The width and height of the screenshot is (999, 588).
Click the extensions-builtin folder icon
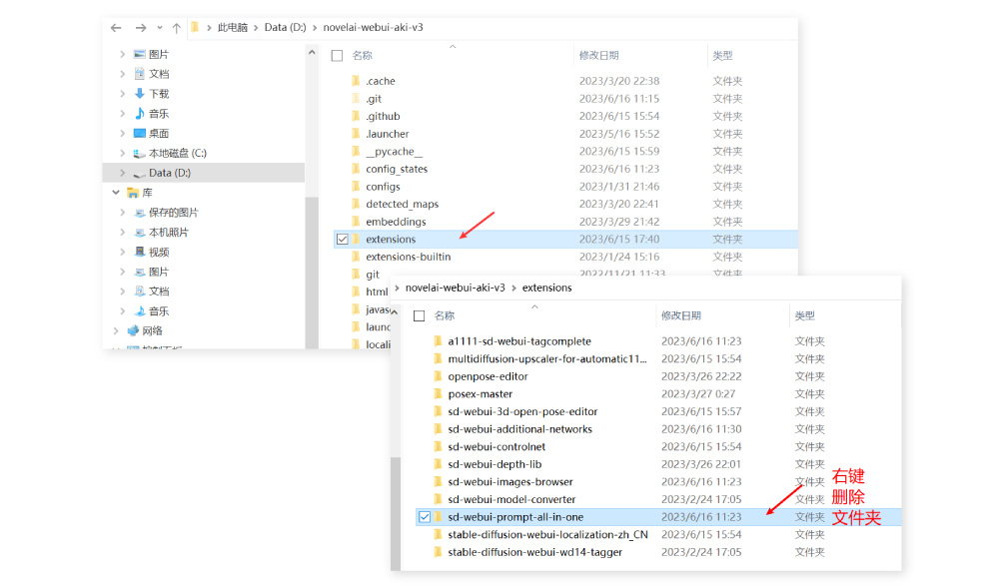pyautogui.click(x=356, y=257)
